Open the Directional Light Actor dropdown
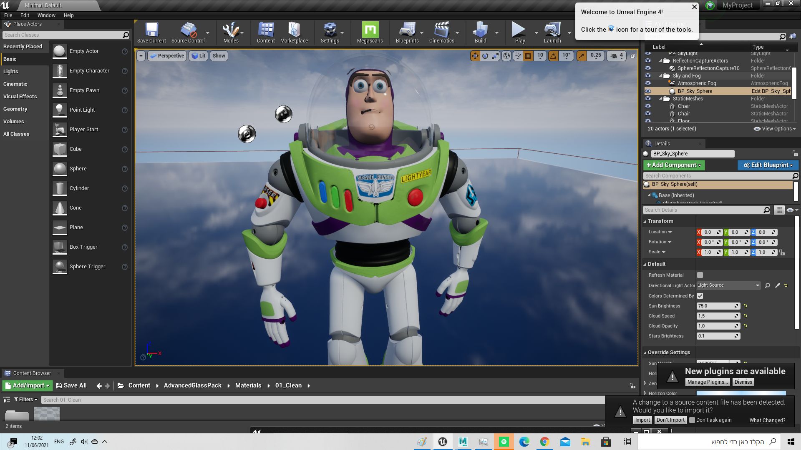 coord(728,285)
